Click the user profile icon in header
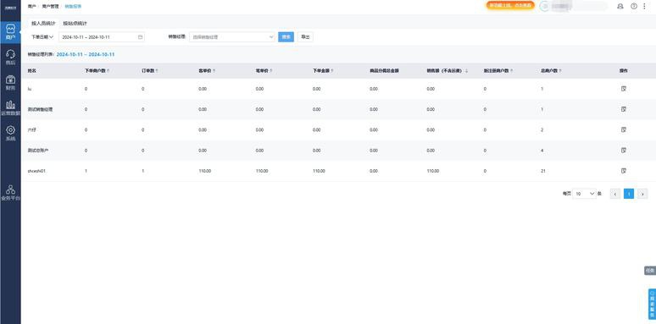The width and height of the screenshot is (656, 324). tap(620, 6)
